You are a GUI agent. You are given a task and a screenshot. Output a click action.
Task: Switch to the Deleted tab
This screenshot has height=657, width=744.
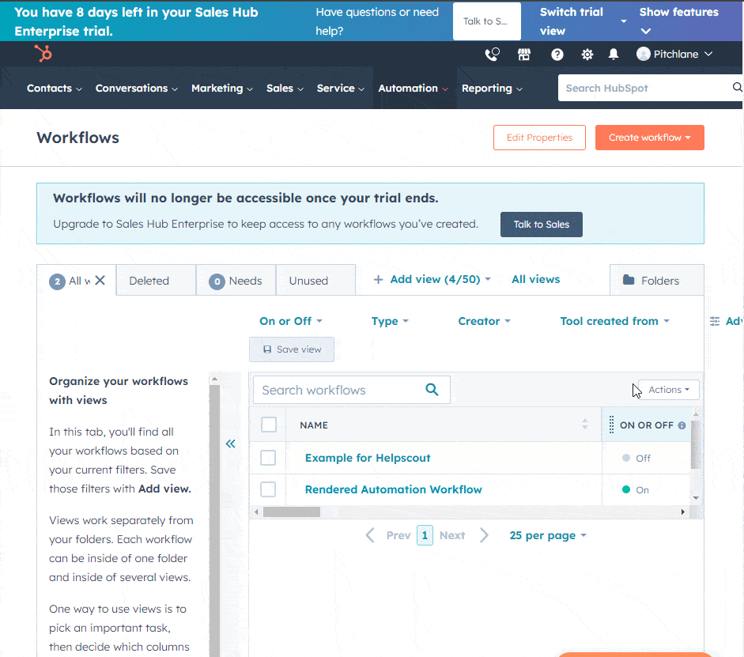(156, 281)
